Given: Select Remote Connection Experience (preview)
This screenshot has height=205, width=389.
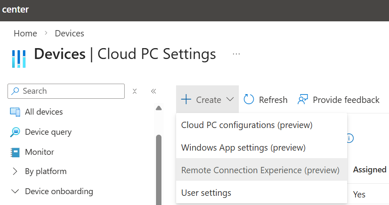Looking at the screenshot, I should coord(260,170).
